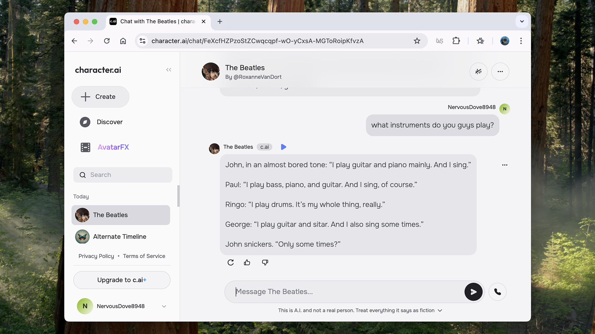The height and width of the screenshot is (334, 595).
Task: Toggle the voice mute icon in chat header
Action: coord(478,72)
